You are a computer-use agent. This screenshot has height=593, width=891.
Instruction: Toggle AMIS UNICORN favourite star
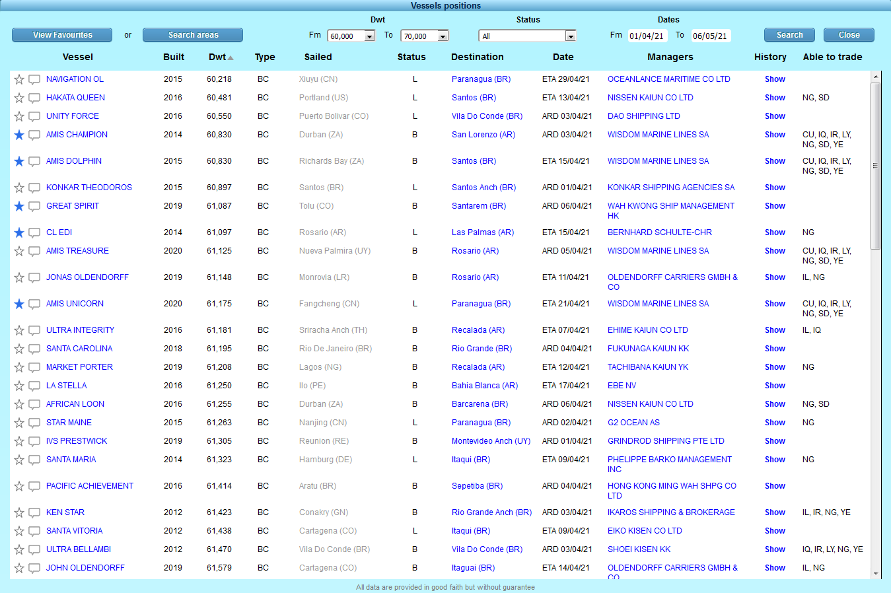pos(19,304)
